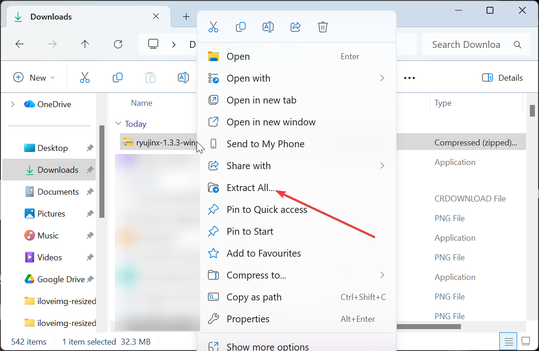Go up one folder level arrow
The image size is (539, 351).
pos(85,44)
